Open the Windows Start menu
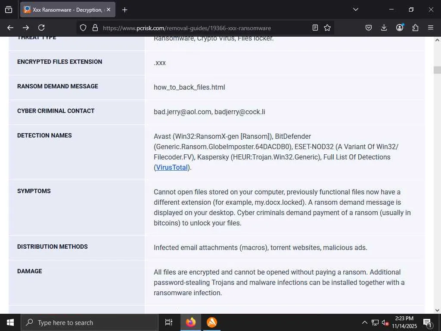The width and height of the screenshot is (441, 331). pyautogui.click(x=10, y=322)
